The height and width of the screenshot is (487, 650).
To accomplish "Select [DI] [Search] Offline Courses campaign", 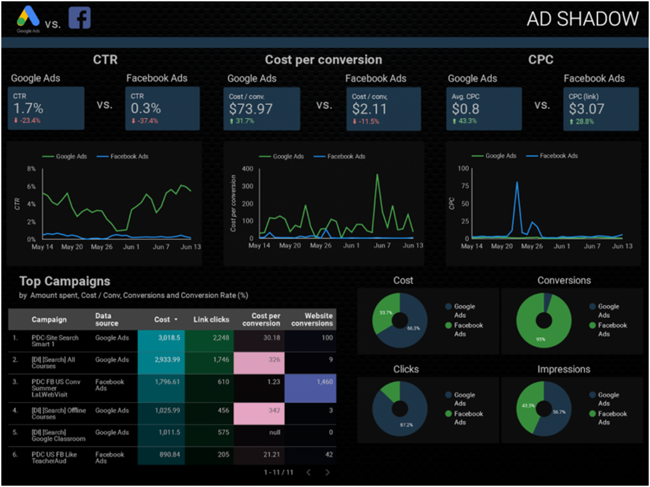I will tap(172, 413).
